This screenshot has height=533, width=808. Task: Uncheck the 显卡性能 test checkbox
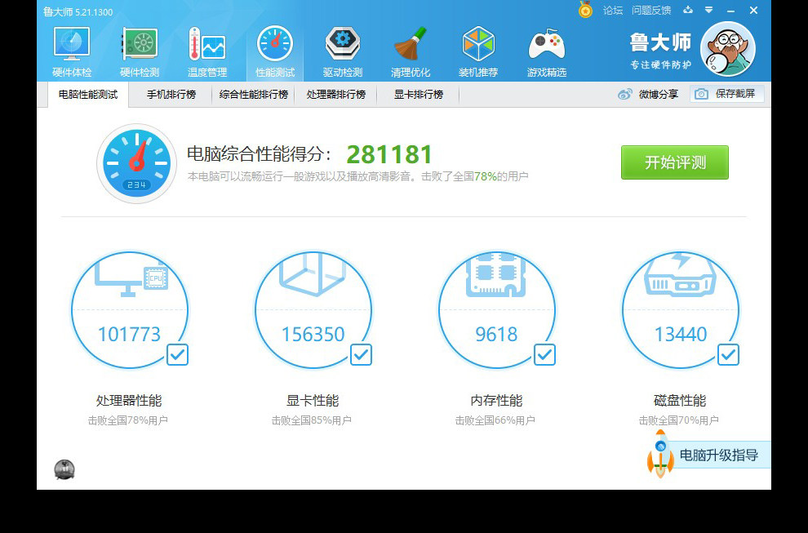click(362, 354)
